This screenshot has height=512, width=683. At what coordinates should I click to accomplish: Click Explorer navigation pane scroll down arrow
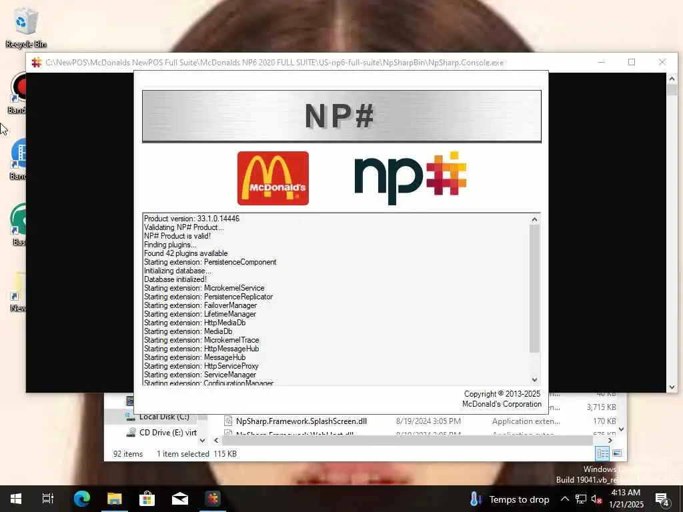202,441
